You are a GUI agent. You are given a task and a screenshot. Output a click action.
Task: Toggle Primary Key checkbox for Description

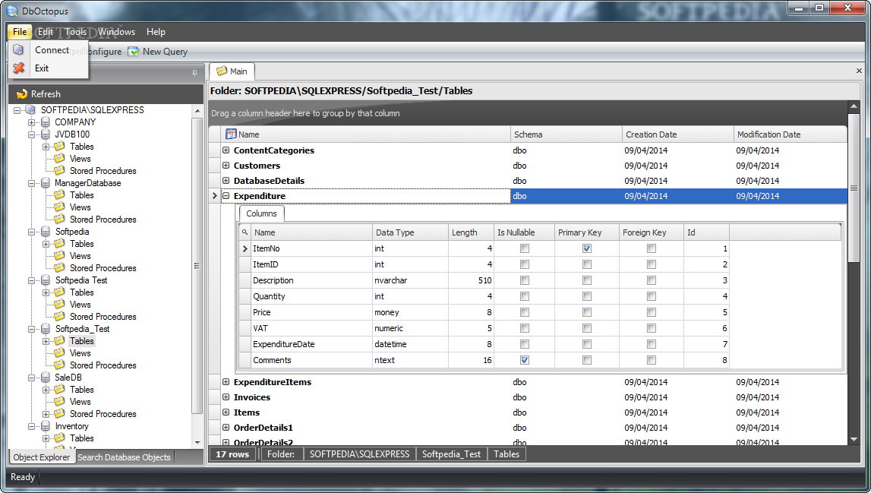[x=586, y=280]
